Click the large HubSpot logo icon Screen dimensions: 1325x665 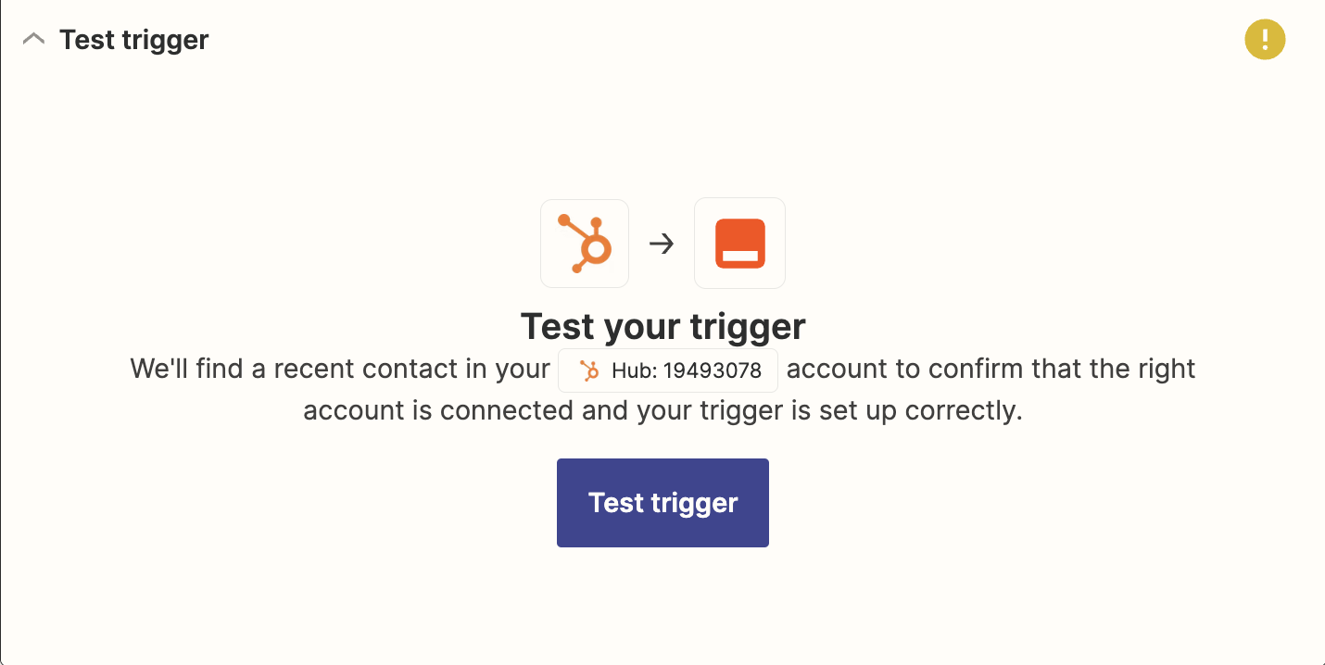click(585, 244)
